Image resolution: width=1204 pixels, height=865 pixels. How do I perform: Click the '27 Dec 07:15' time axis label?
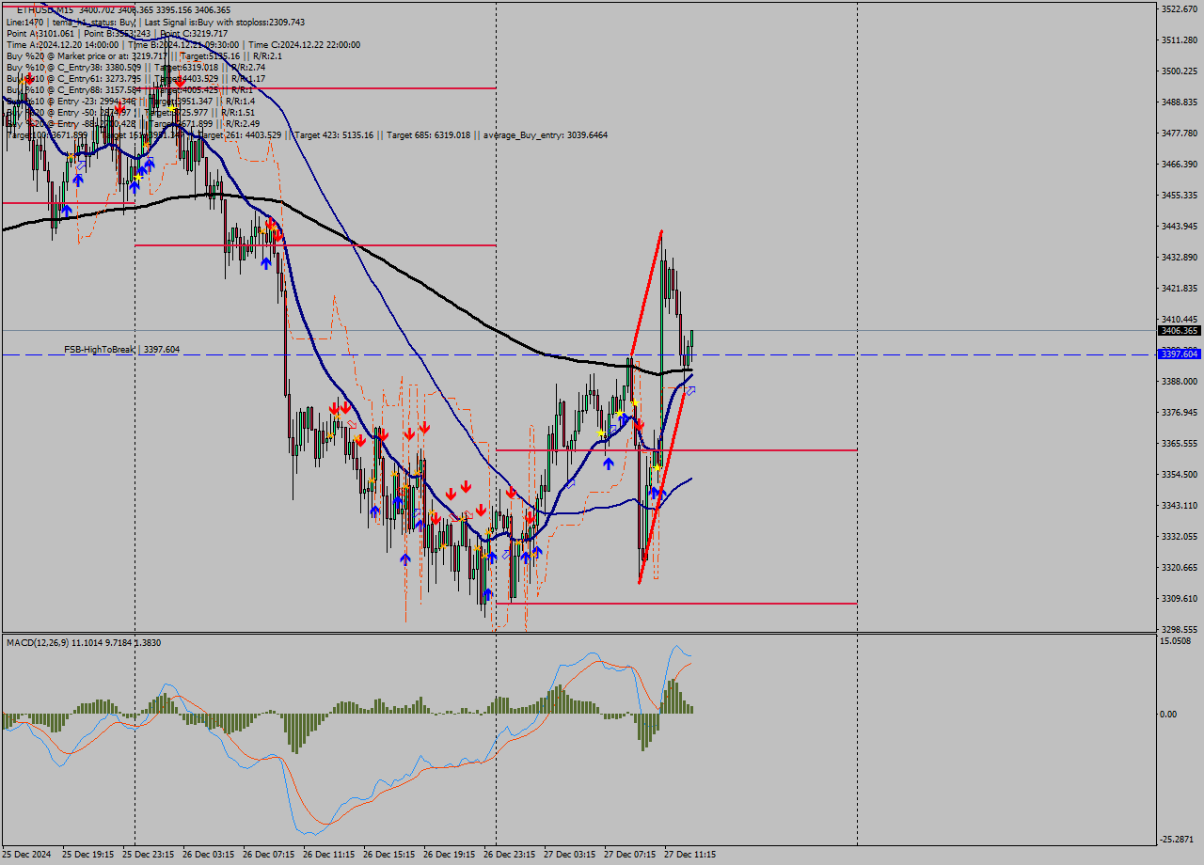(x=630, y=856)
